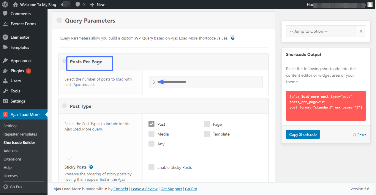Toggle the Post checkbox
The height and width of the screenshot is (195, 376).
[x=151, y=124]
